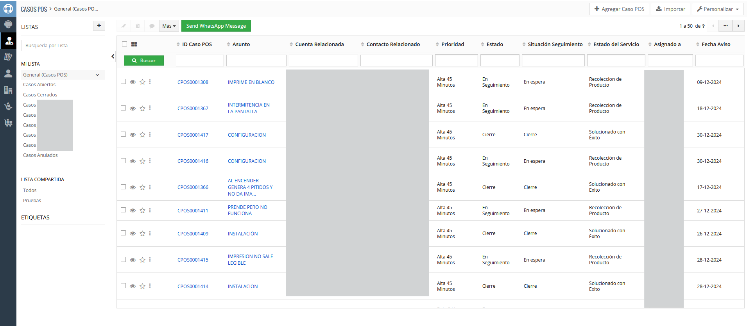Select the Casos Cerrados list

[x=40, y=95]
